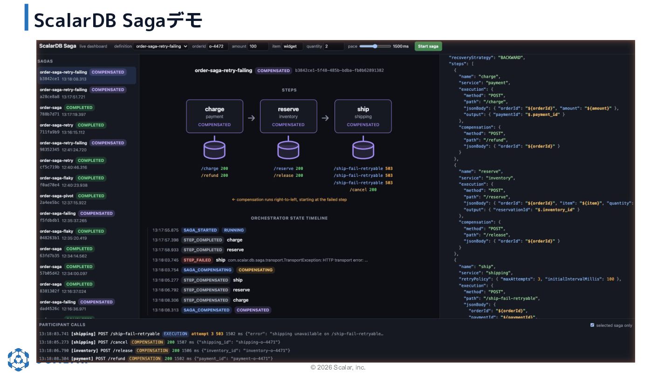Open the definition dropdown showing order-saga-retry-failing
Viewport: 671px width, 377px height.
(161, 47)
